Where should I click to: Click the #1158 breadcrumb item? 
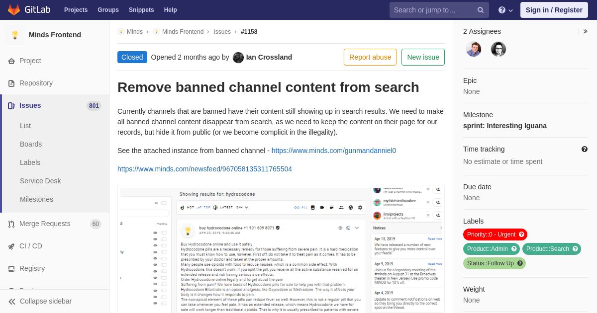(x=249, y=32)
